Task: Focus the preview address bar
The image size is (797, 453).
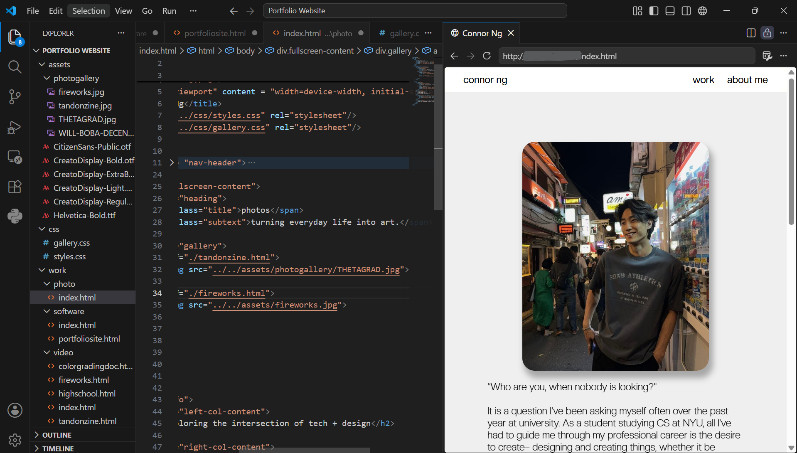Action: point(627,56)
